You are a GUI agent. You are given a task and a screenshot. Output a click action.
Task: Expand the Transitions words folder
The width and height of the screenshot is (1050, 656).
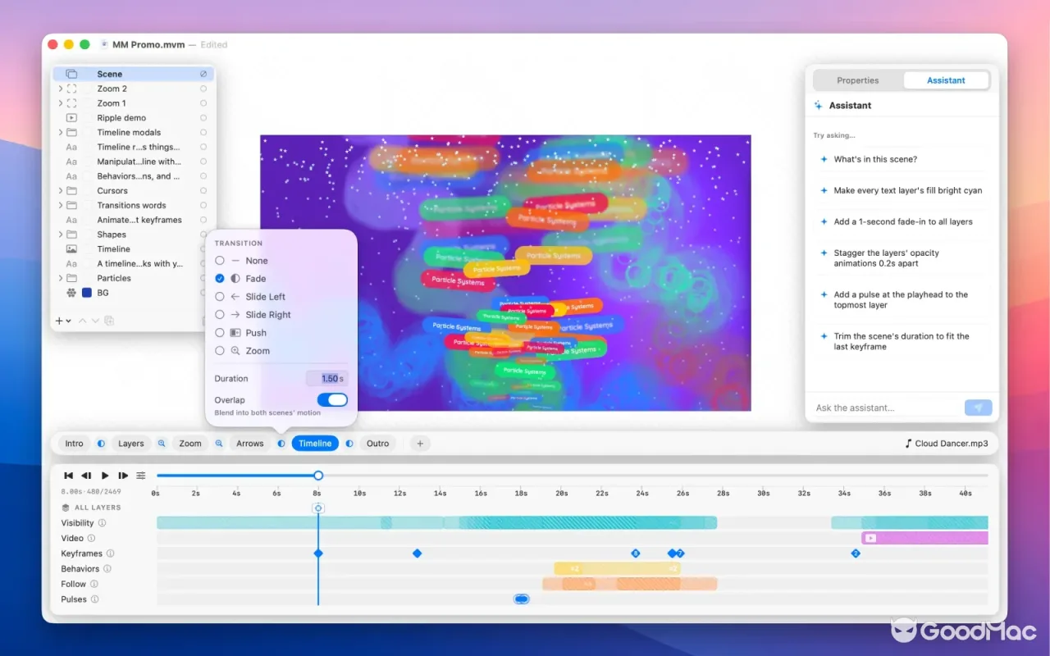pos(60,206)
